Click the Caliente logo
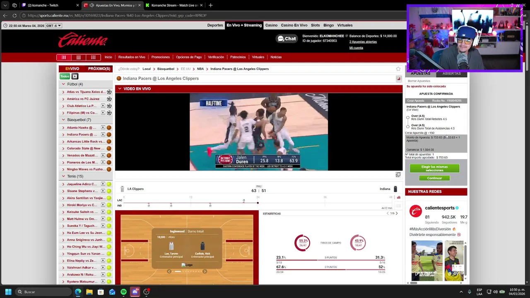The width and height of the screenshot is (530, 298). tap(83, 40)
